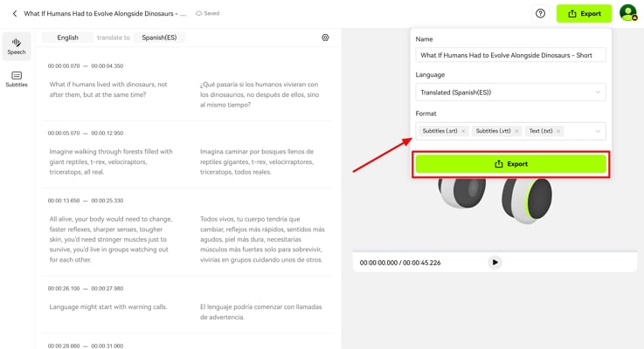Switch to the Speech tab
The image size is (644, 349).
pos(17,46)
